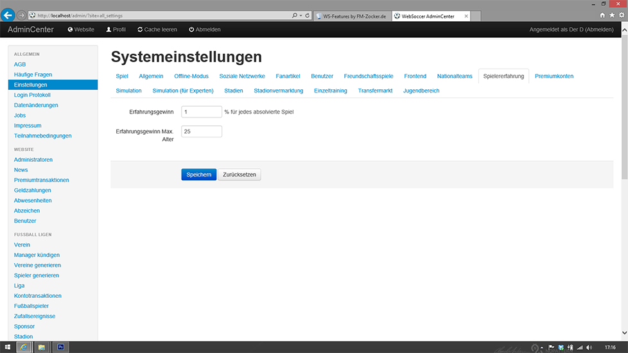Open browser favorites star icon

[611, 15]
